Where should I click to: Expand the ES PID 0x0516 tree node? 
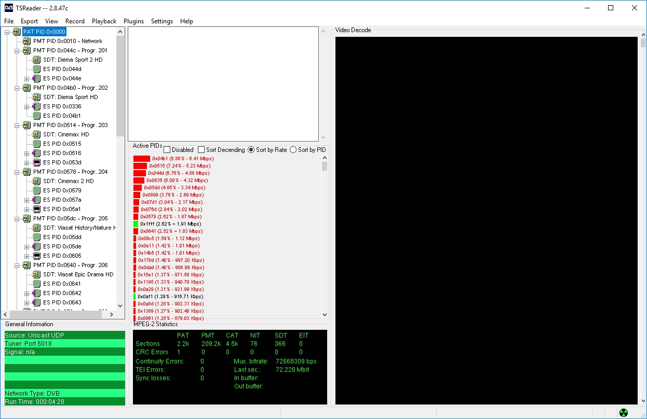click(27, 153)
